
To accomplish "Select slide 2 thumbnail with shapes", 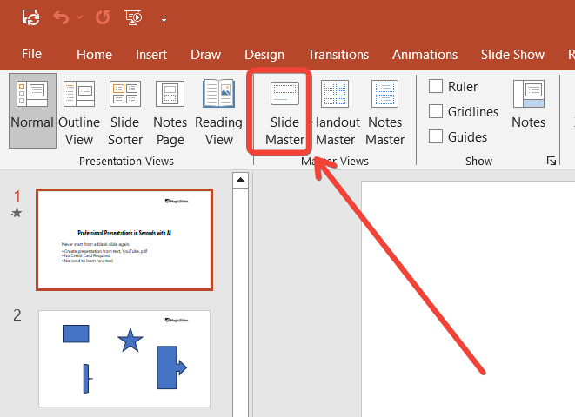I will [x=124, y=358].
